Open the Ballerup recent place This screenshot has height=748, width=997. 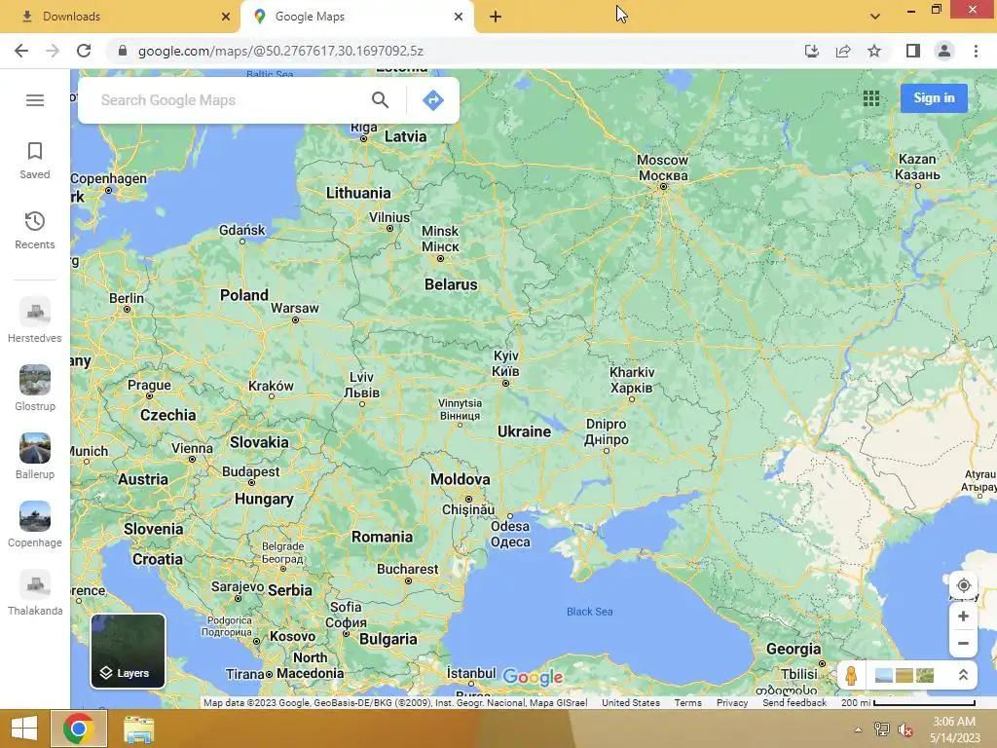coord(35,456)
